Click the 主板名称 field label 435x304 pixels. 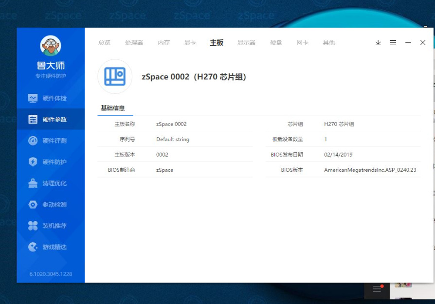125,124
